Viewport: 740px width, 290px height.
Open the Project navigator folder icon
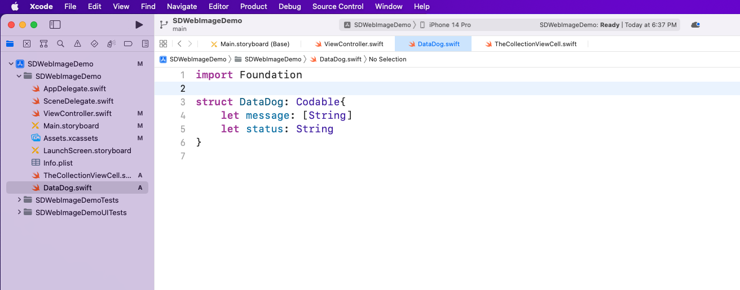click(10, 44)
